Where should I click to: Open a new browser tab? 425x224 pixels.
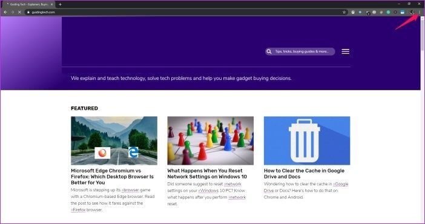pos(60,4)
